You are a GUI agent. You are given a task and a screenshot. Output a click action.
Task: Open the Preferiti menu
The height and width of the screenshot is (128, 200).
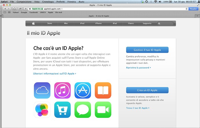[x=61, y=2]
